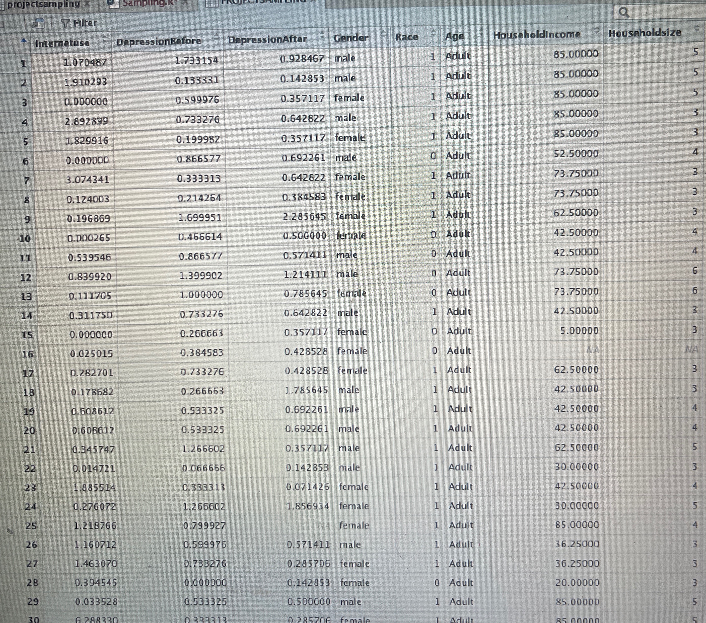Image resolution: width=706 pixels, height=623 pixels.
Task: Sort by DepressionBefore sort arrows
Action: pos(217,37)
